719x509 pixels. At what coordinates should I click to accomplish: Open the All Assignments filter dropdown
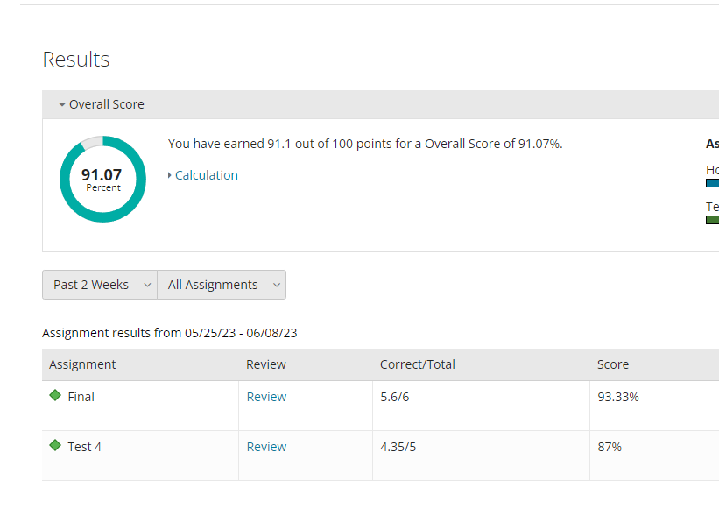point(222,285)
